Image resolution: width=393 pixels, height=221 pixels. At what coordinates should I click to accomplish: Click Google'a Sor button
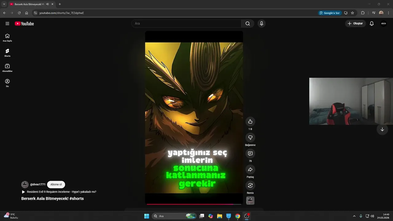pos(329,13)
